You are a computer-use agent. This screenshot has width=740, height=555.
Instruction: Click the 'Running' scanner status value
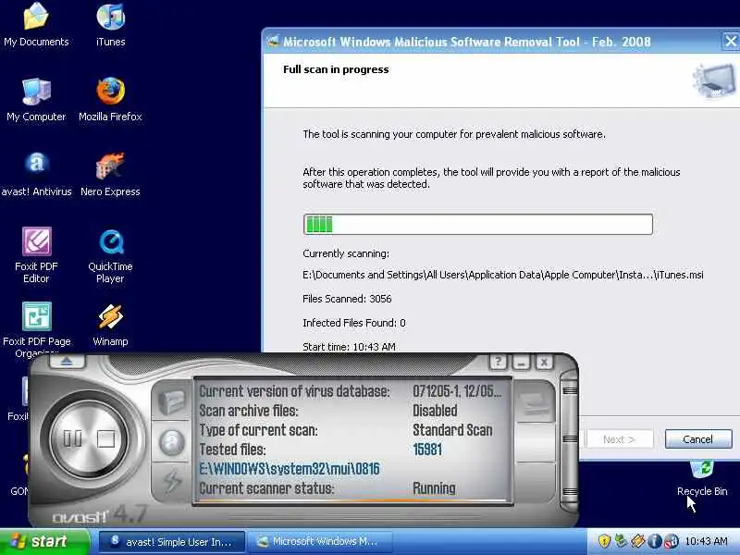tap(434, 488)
